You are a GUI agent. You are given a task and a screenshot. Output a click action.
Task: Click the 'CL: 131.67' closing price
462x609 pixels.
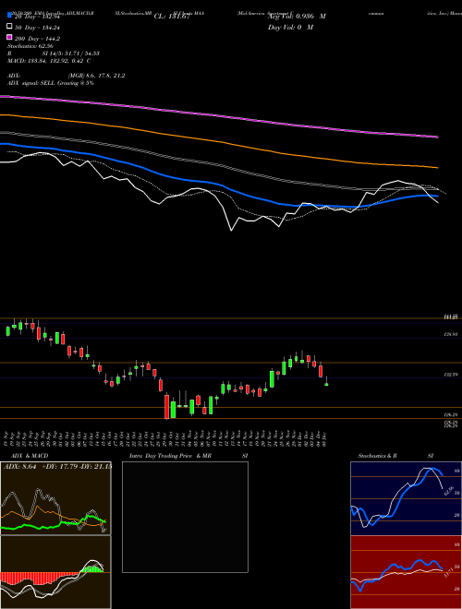[172, 17]
